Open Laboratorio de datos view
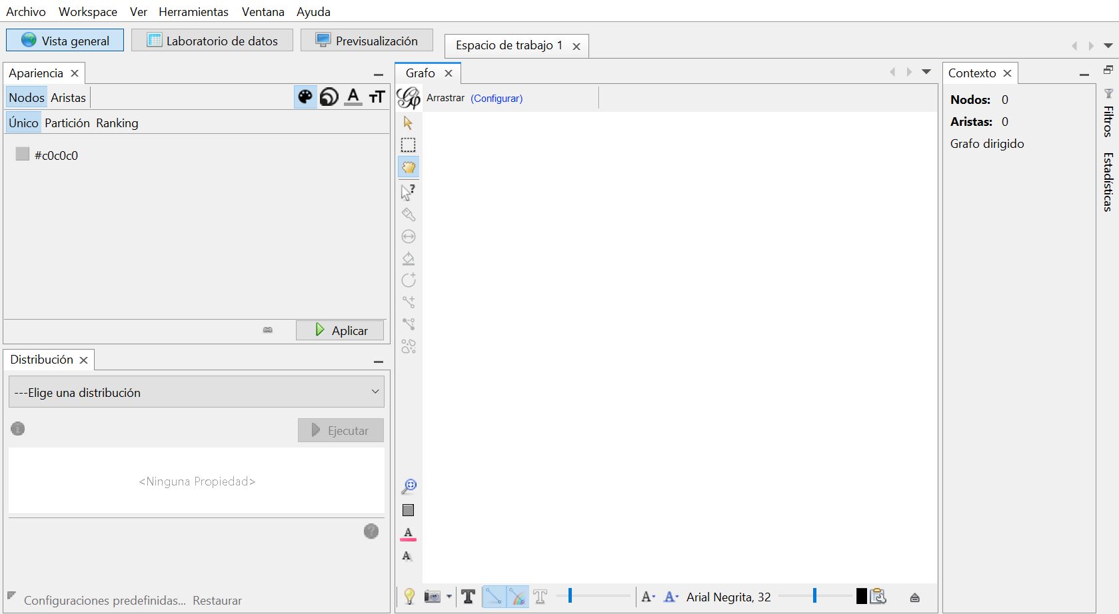This screenshot has height=614, width=1119. [212, 41]
